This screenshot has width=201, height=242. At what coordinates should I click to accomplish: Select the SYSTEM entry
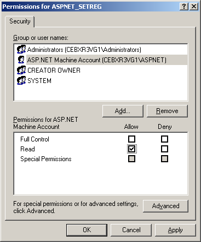point(39,81)
